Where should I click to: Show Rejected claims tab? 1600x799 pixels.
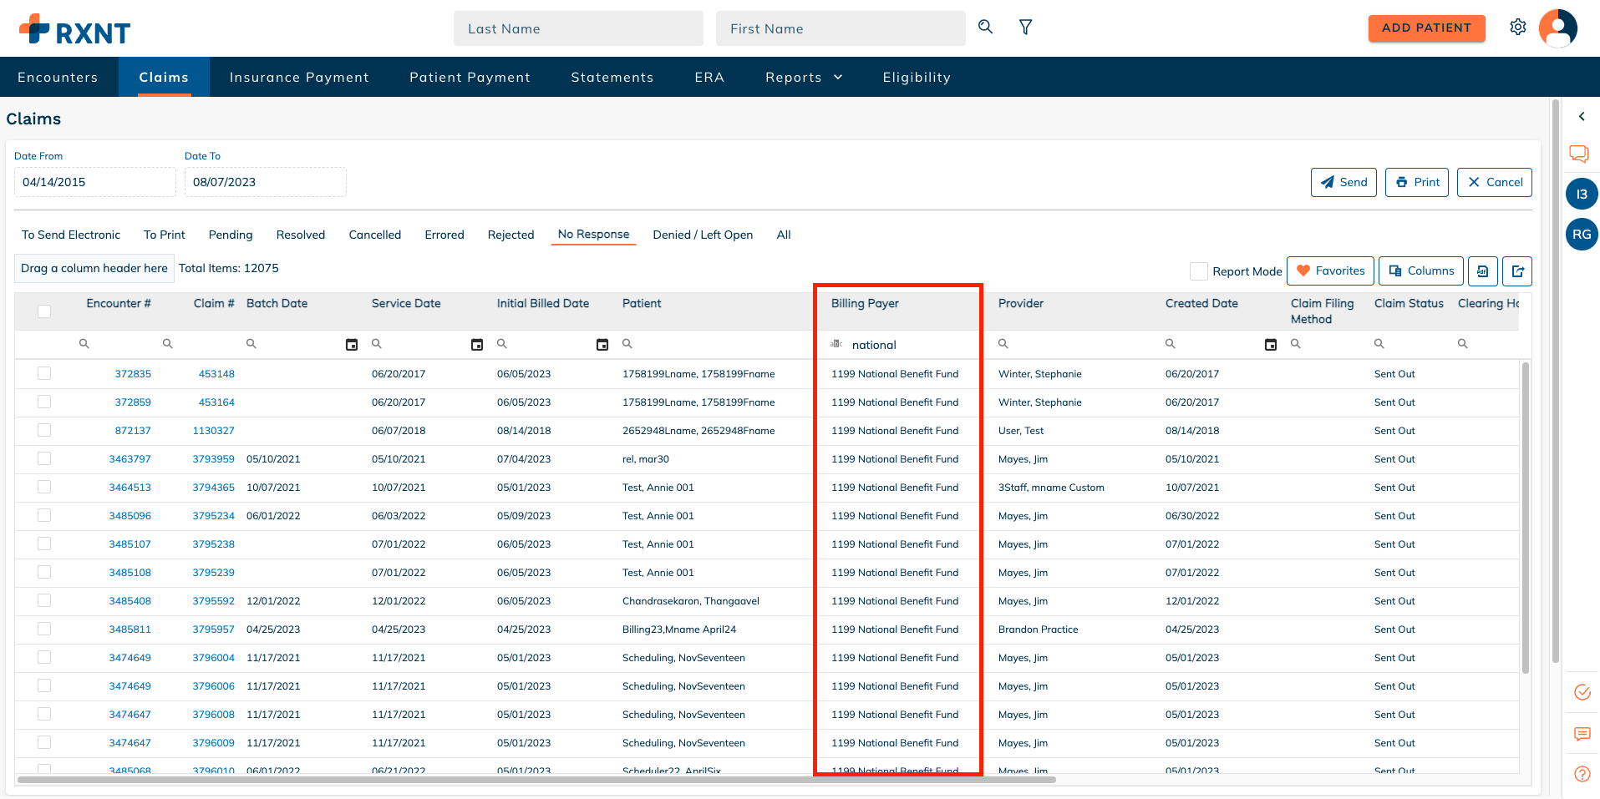[x=510, y=235]
